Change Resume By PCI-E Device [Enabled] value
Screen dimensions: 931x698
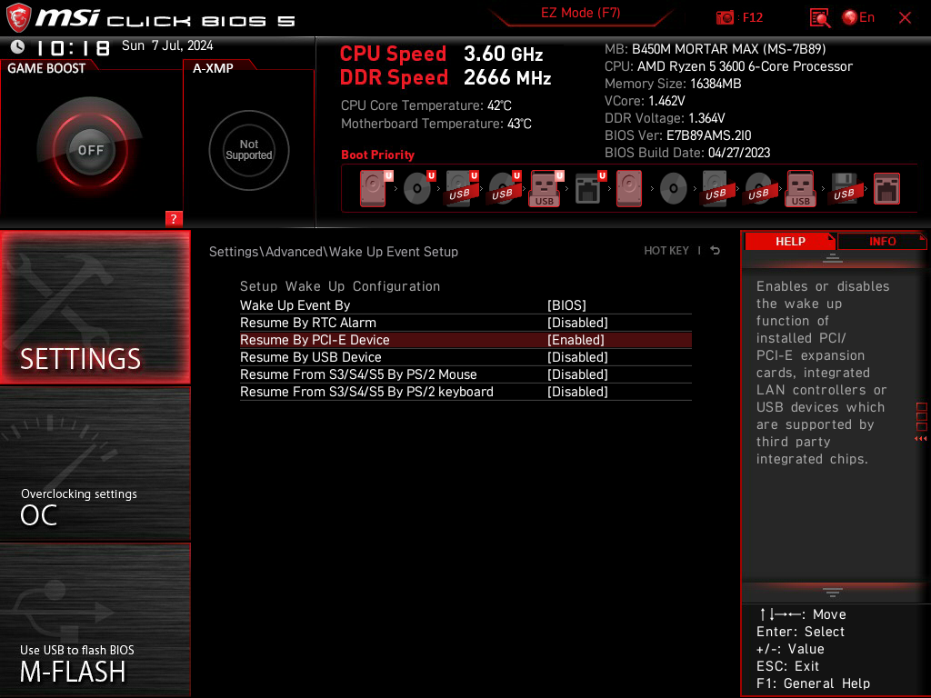pos(576,340)
